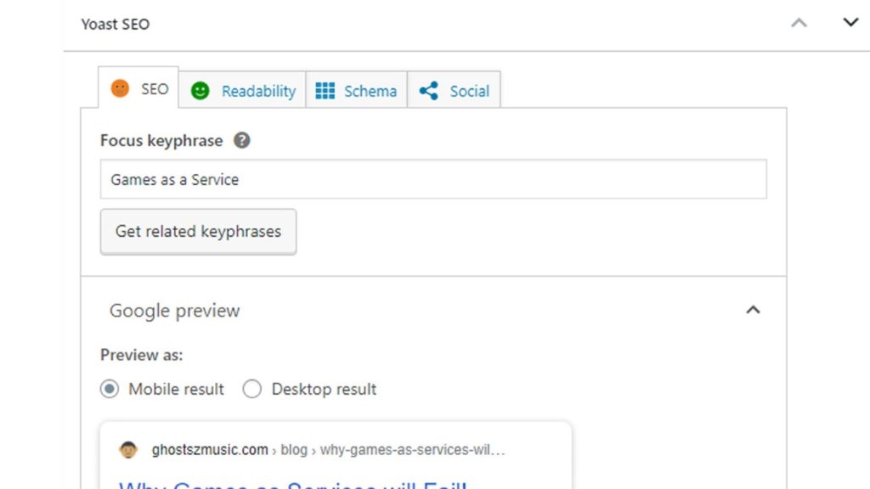Open the Social tab
This screenshot has height=489, width=870.
pyautogui.click(x=454, y=90)
